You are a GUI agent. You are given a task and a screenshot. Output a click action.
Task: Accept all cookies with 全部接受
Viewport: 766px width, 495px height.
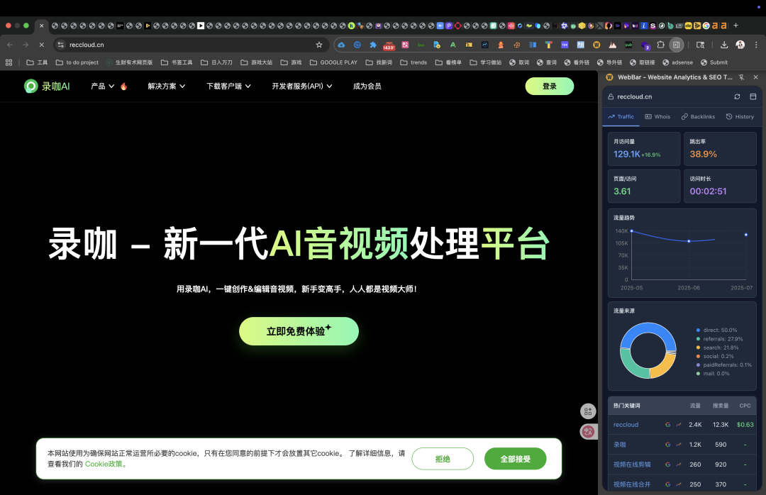516,459
